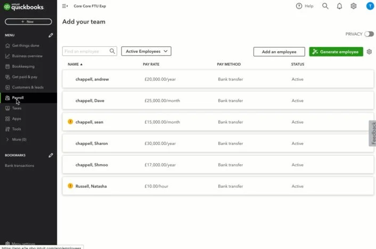This screenshot has width=376, height=249.
Task: Click the Taxes sidebar icon
Action: pyautogui.click(x=7, y=108)
